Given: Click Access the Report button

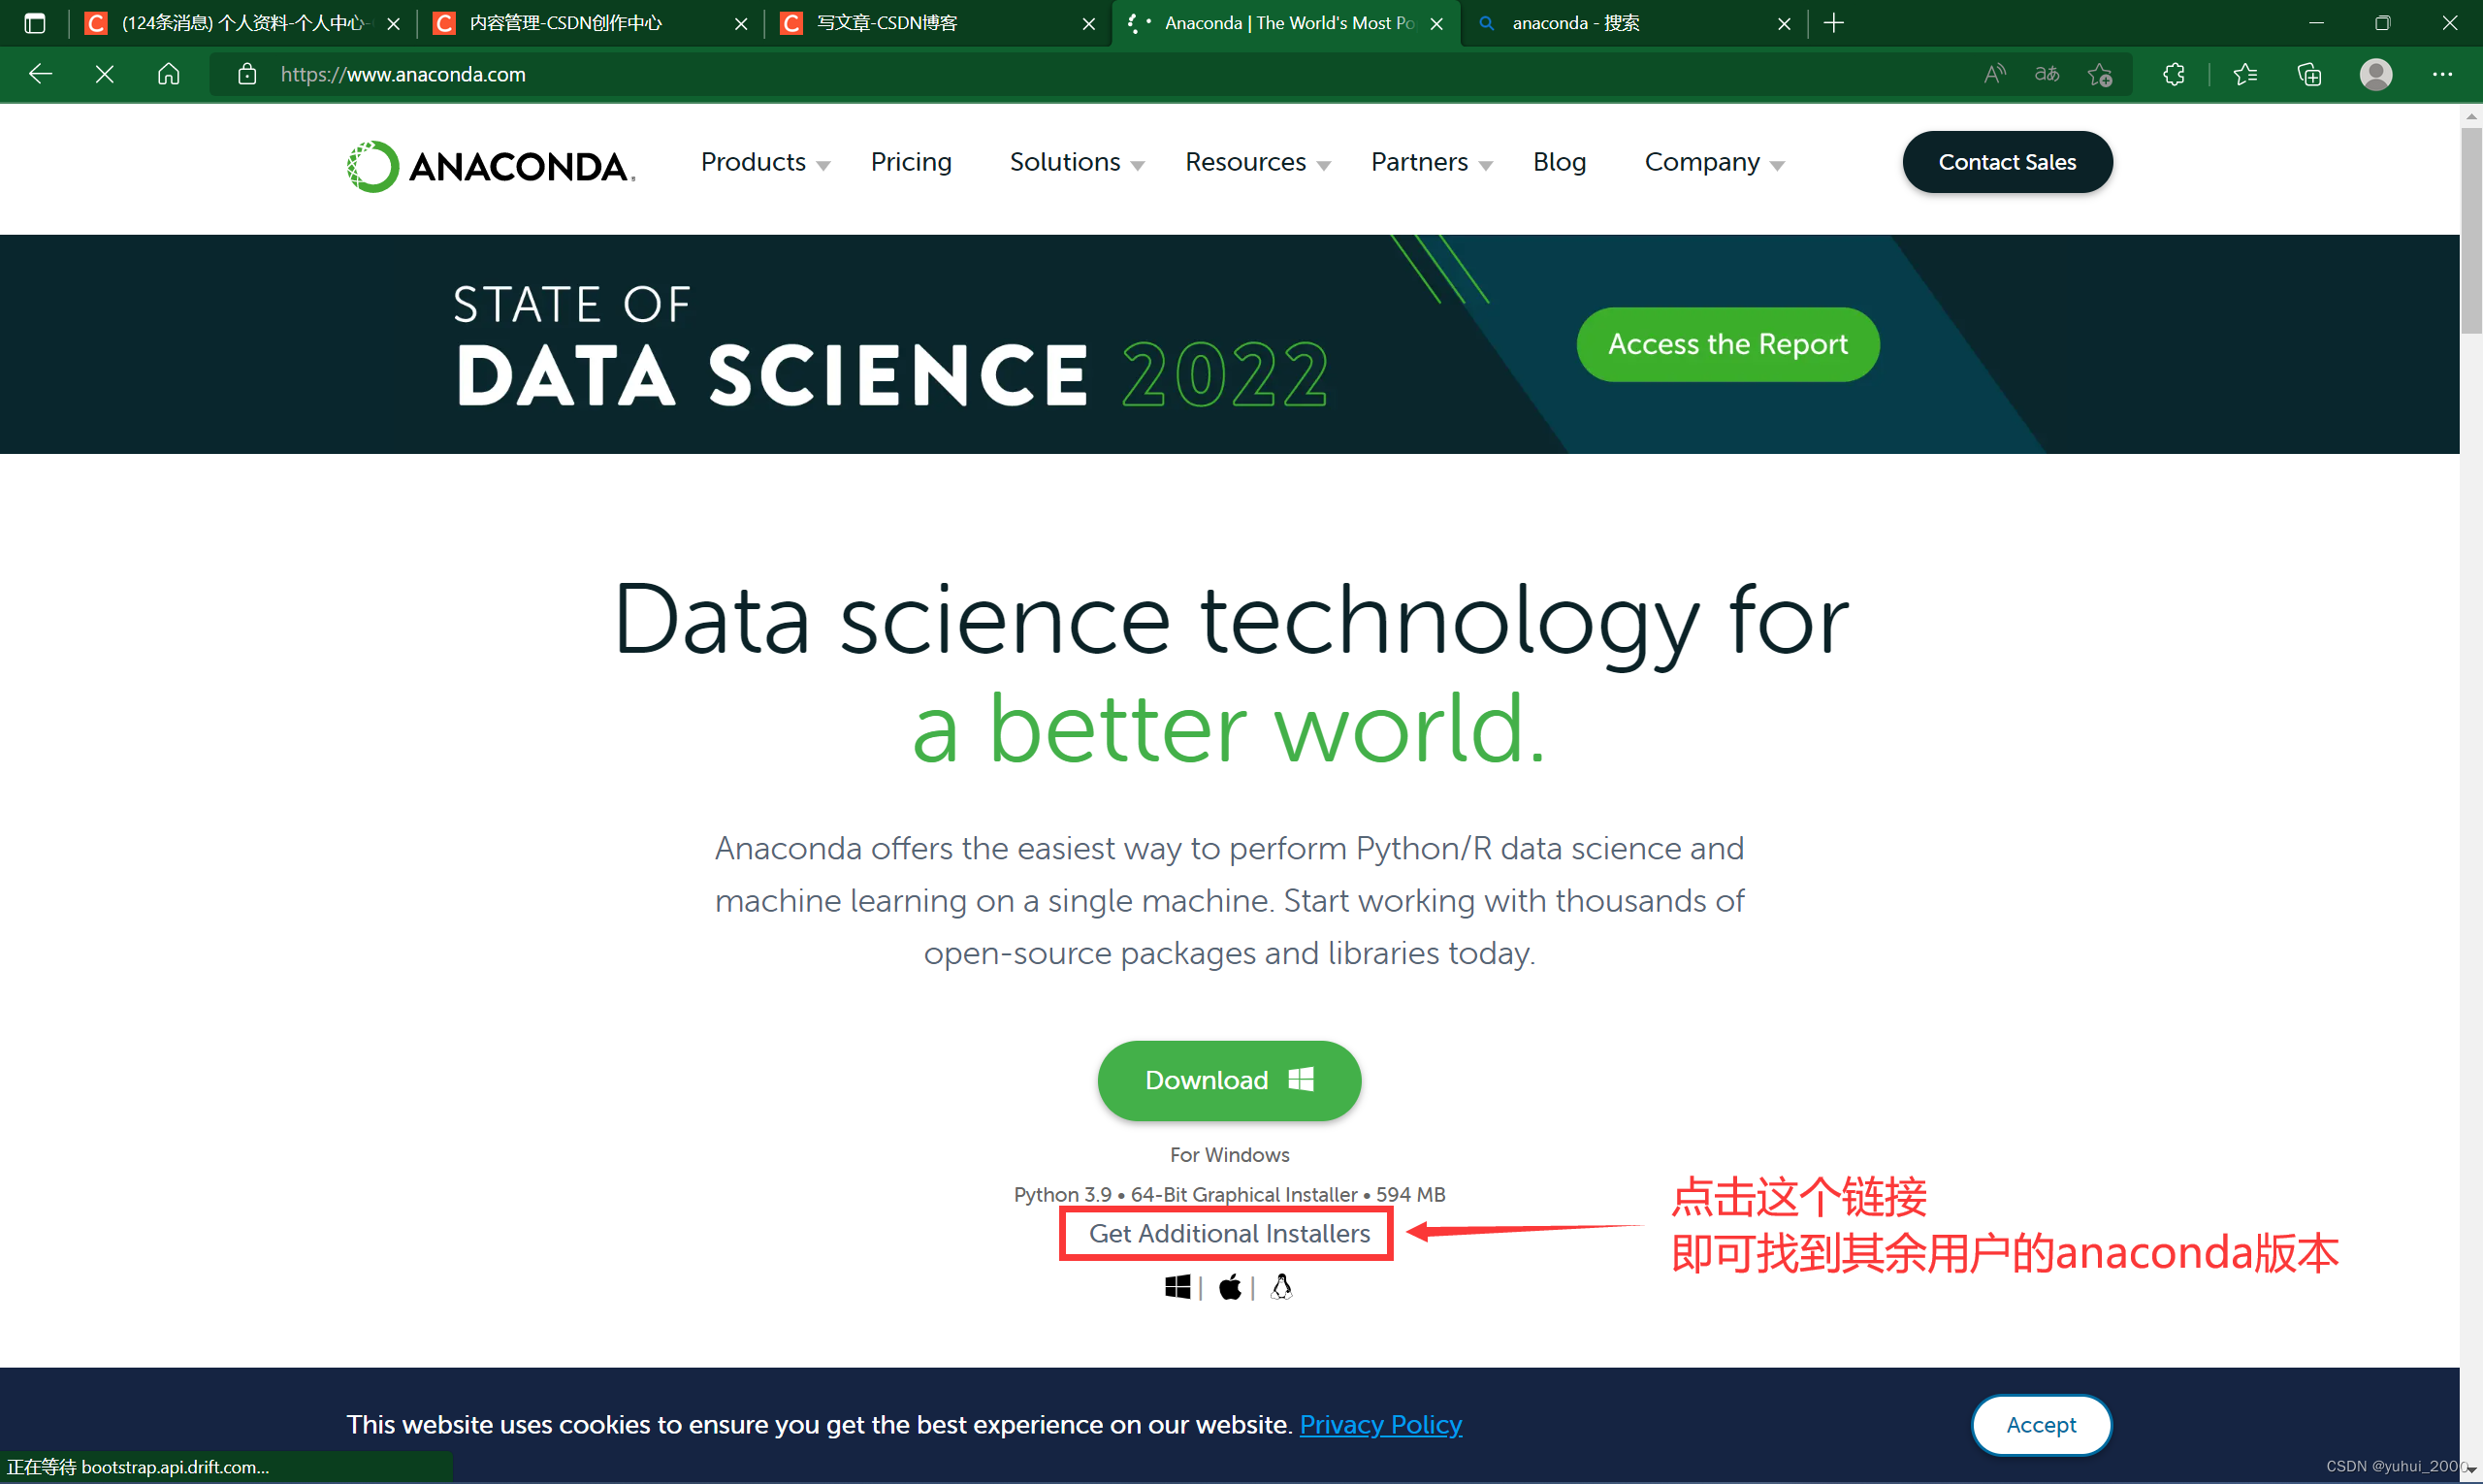Looking at the screenshot, I should pyautogui.click(x=1727, y=344).
